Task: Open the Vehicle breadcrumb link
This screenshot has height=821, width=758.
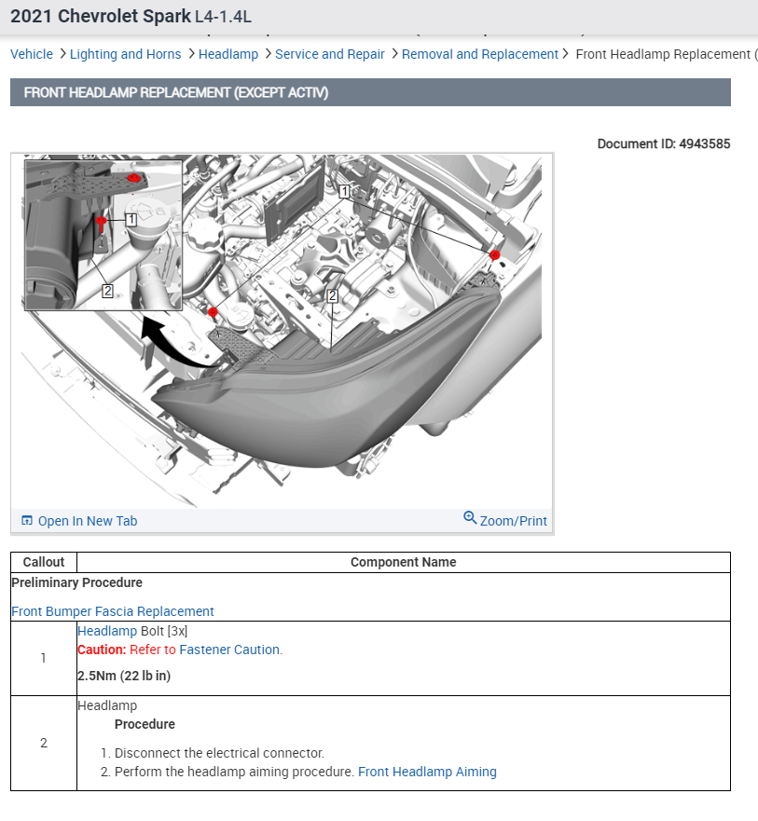Action: 32,54
